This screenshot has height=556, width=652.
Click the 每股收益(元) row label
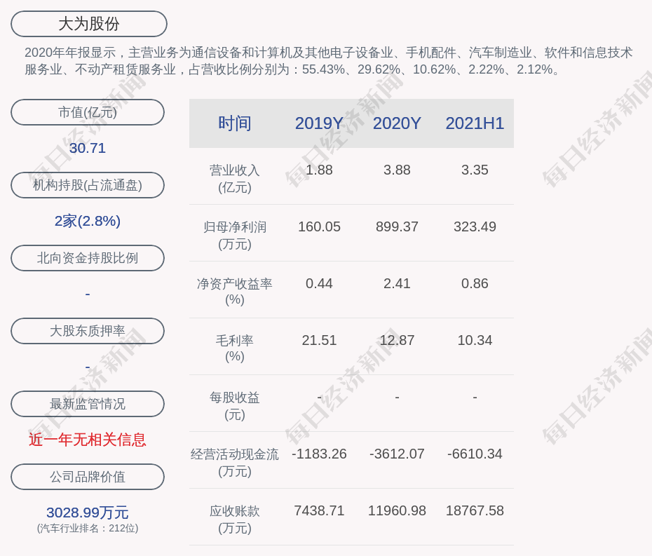tap(235, 406)
